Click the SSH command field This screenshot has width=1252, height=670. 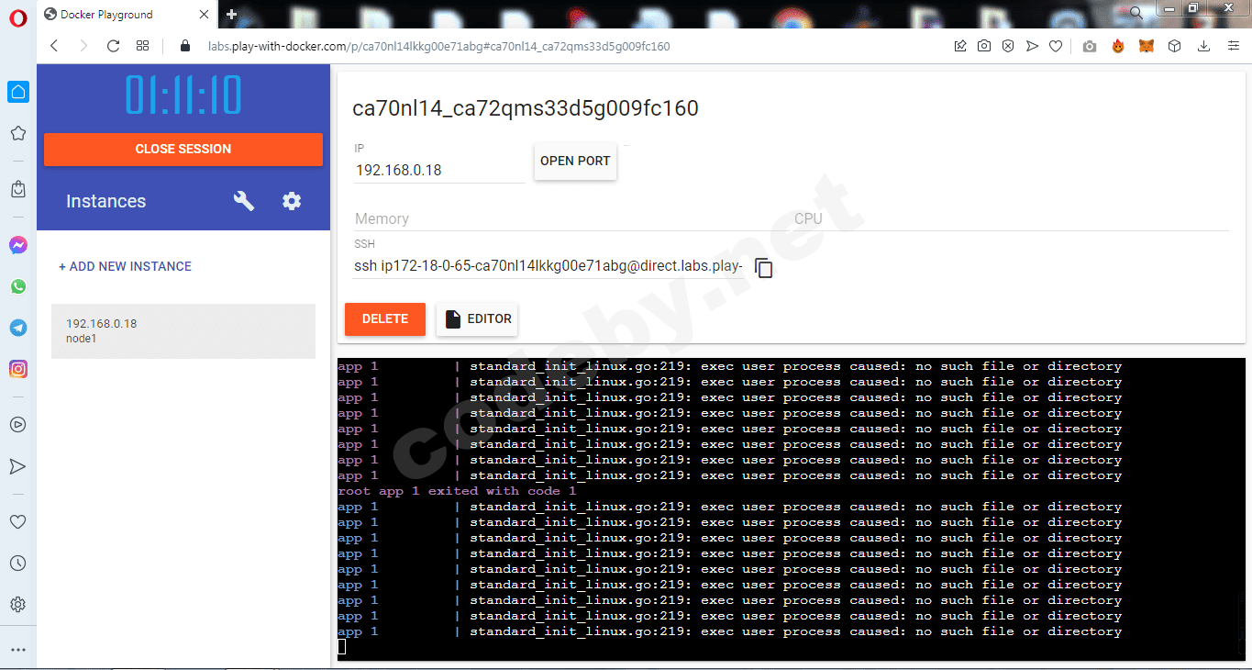coord(548,266)
